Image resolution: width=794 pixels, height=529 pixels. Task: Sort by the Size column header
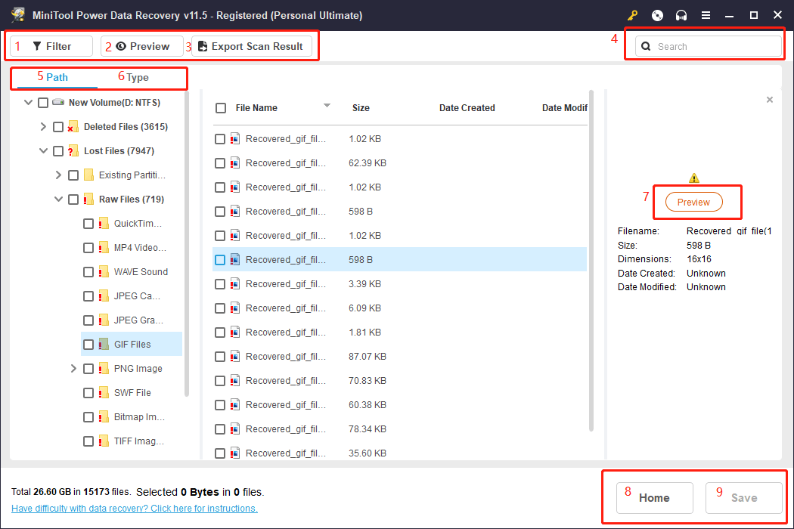361,108
